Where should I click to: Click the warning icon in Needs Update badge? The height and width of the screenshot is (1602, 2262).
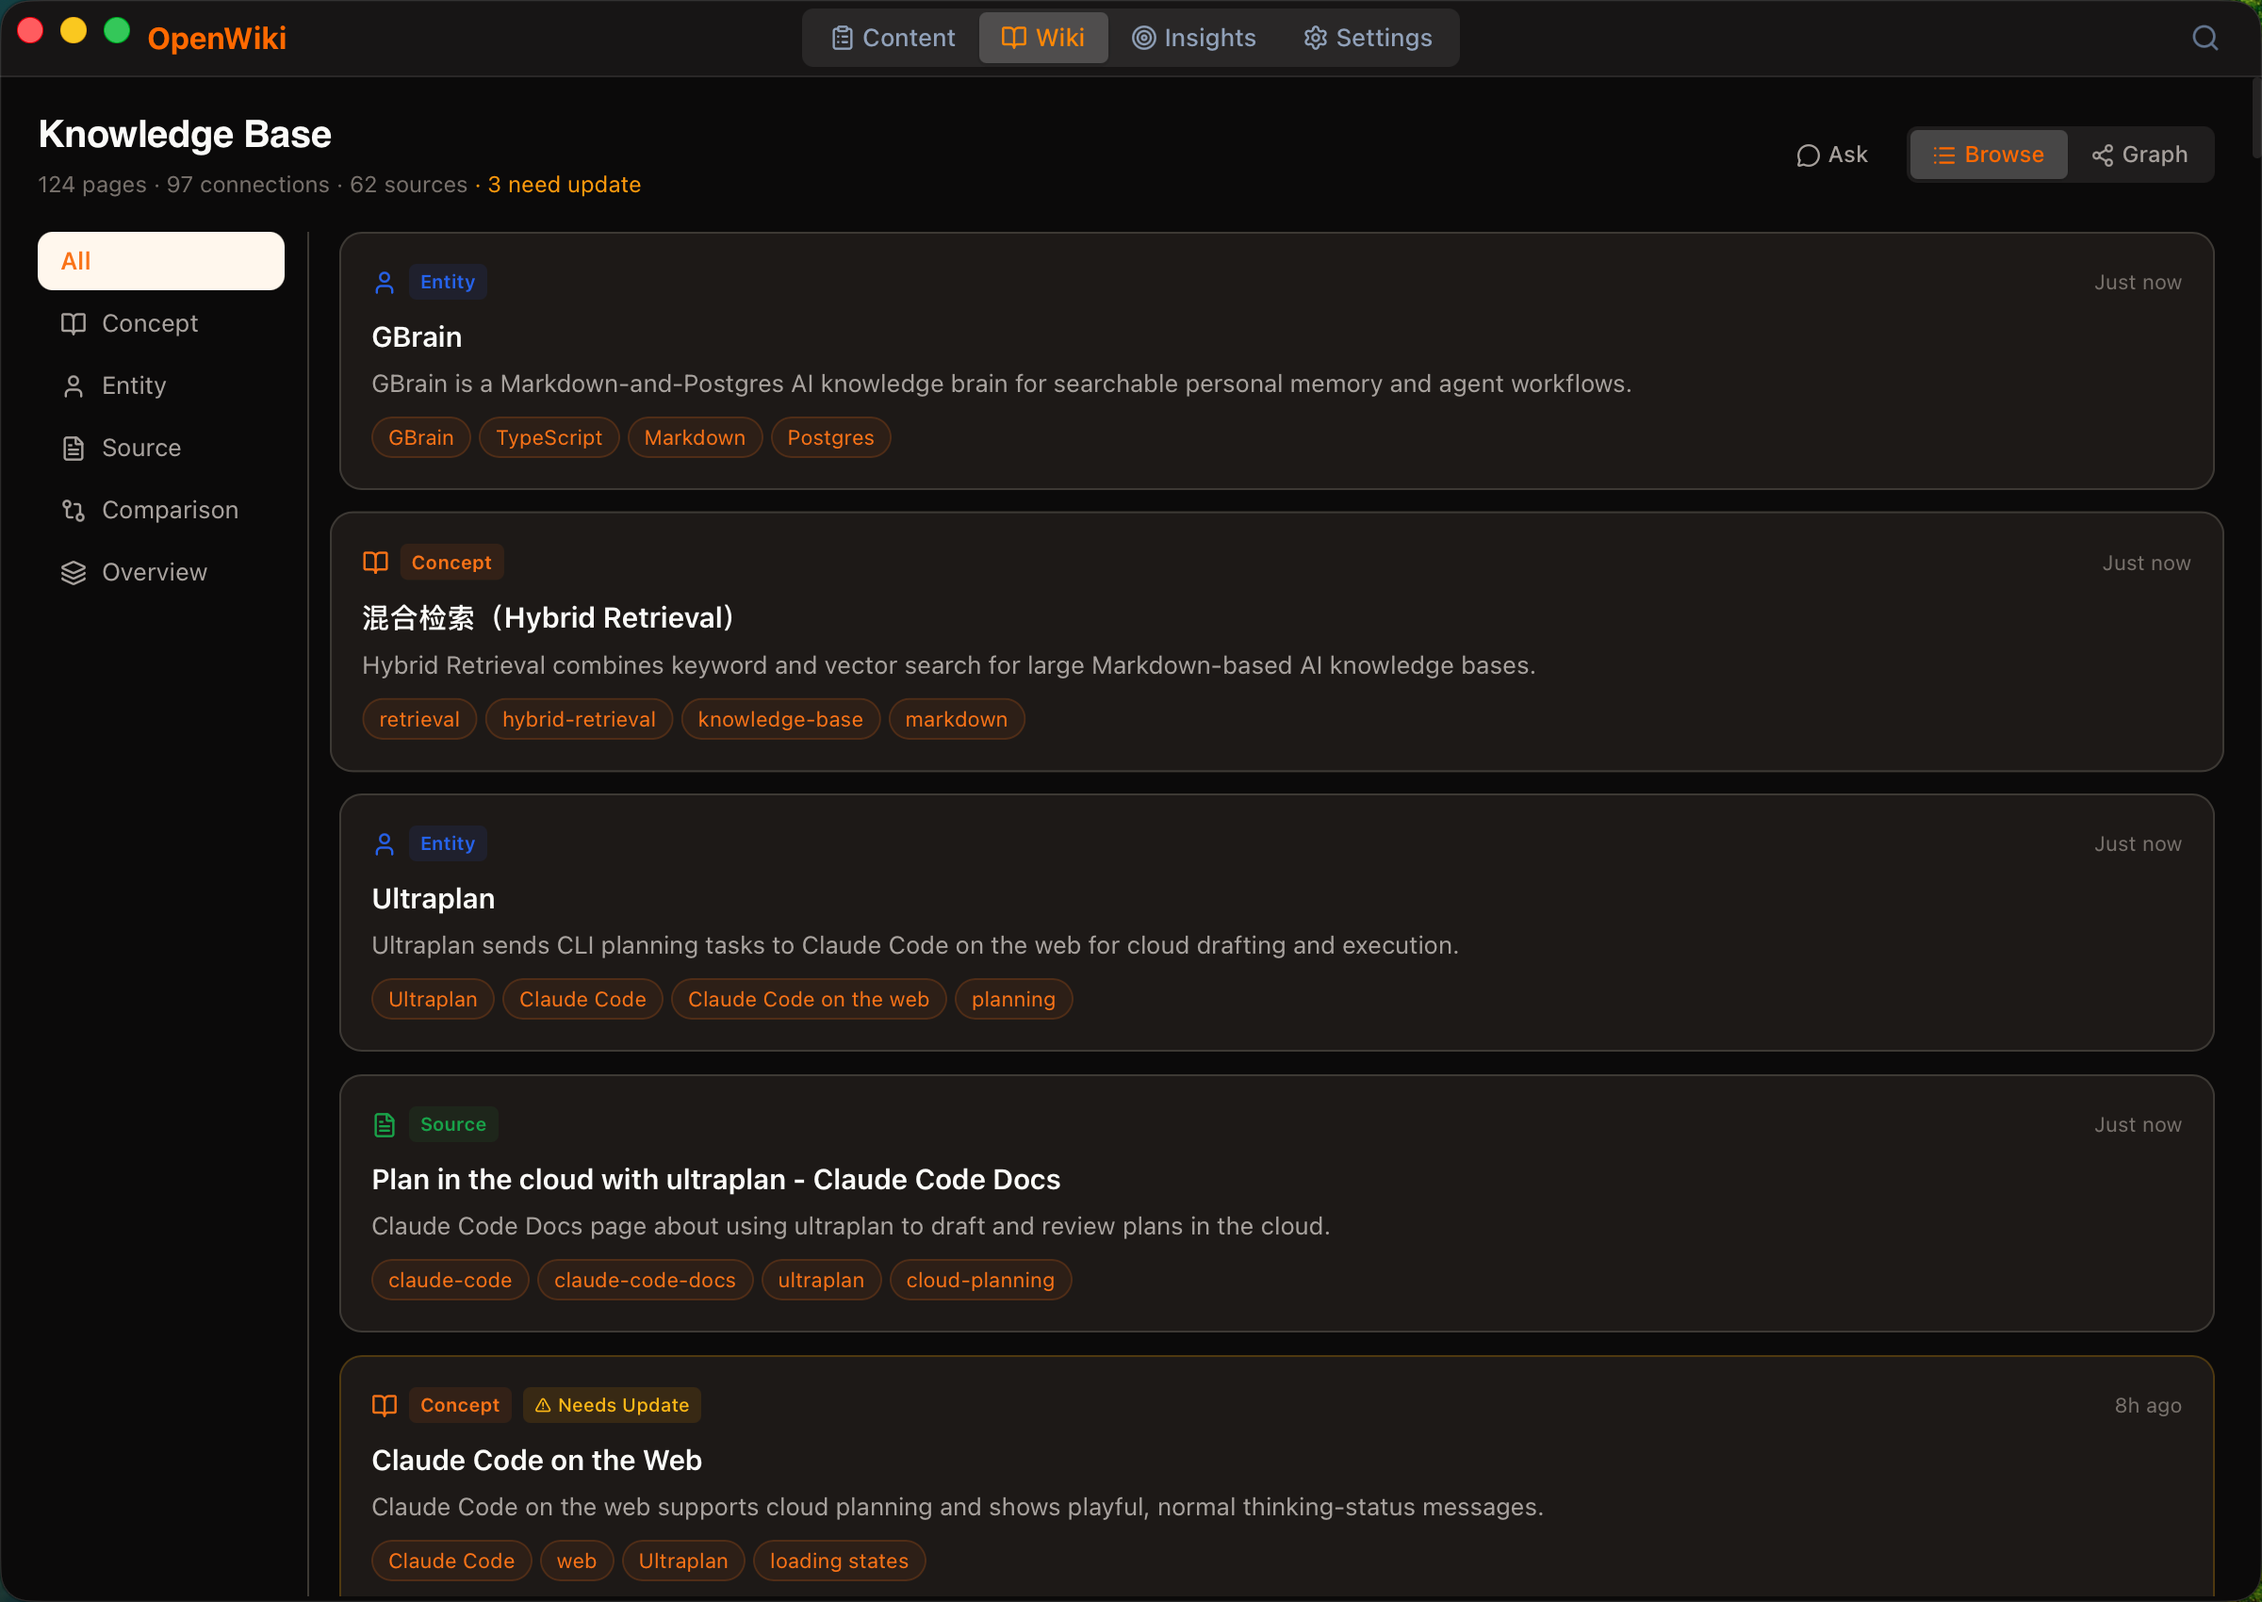point(543,1406)
